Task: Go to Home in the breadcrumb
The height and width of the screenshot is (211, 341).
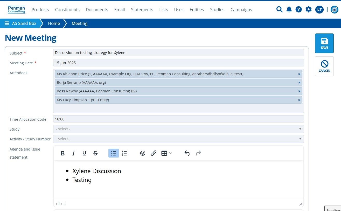Action: pyautogui.click(x=54, y=23)
